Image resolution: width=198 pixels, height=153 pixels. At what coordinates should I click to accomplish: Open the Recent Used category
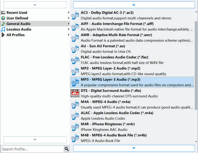point(35,13)
